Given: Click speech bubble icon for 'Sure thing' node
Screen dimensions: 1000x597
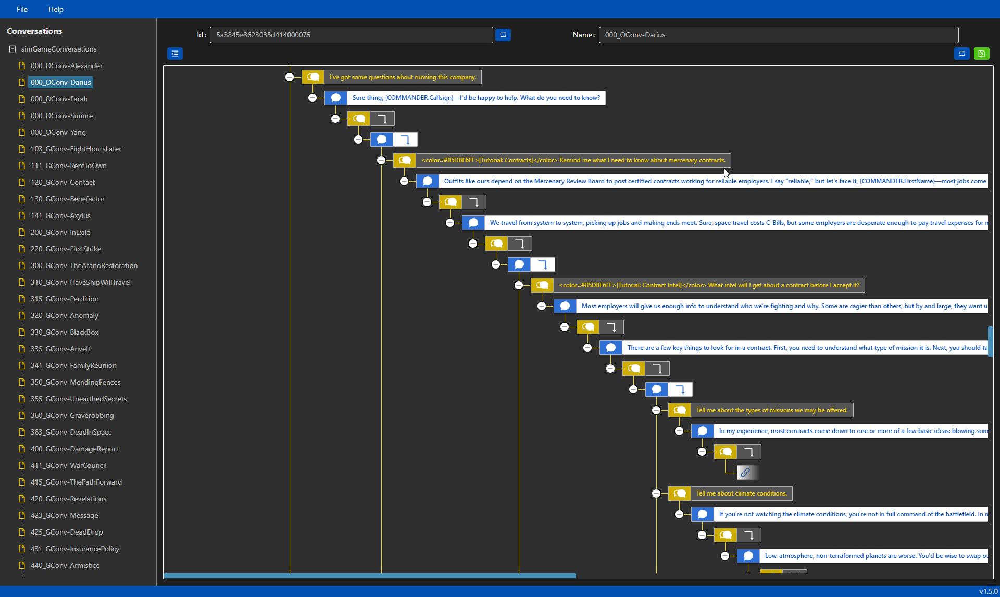Looking at the screenshot, I should 336,98.
